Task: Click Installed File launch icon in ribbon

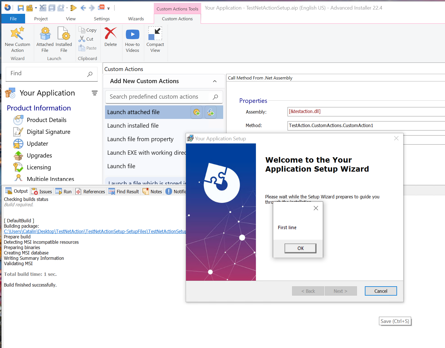Action: coord(64,34)
